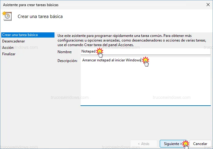Click the wizard instruction paragraph text
The width and height of the screenshot is (213, 149).
(x=129, y=40)
